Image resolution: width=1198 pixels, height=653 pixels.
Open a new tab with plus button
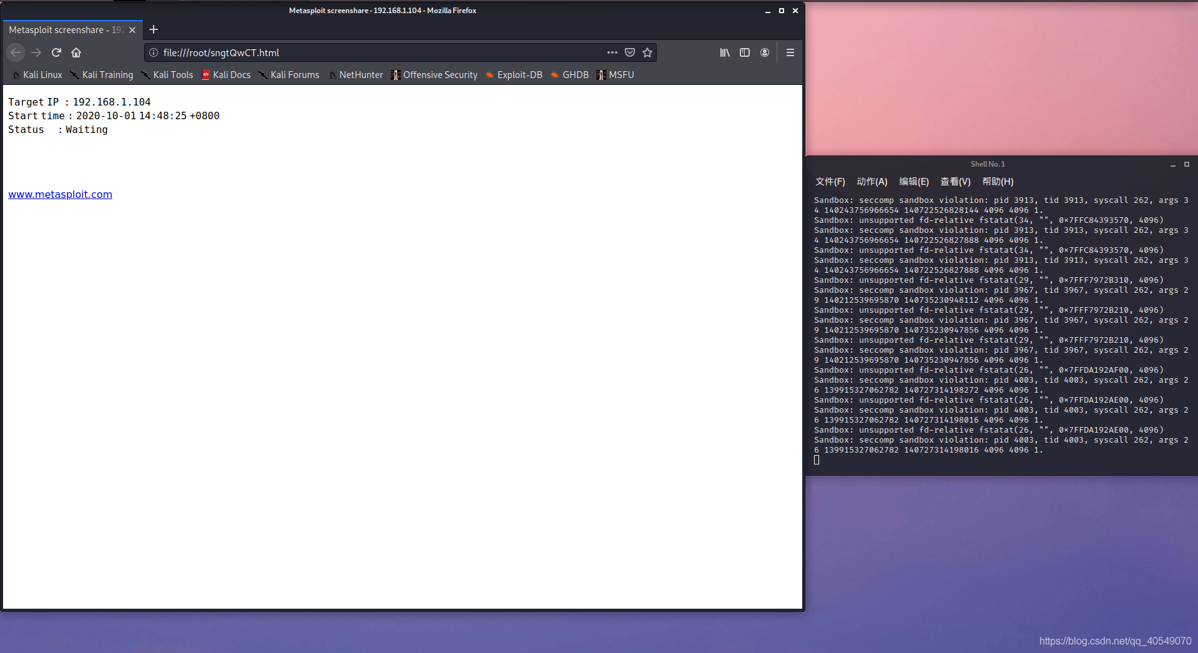pyautogui.click(x=154, y=29)
